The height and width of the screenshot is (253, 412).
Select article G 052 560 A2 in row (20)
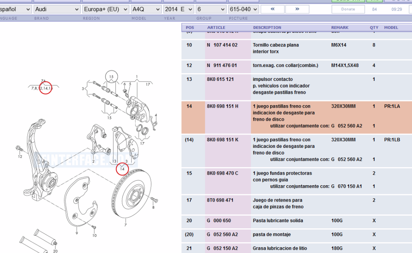coord(222,235)
